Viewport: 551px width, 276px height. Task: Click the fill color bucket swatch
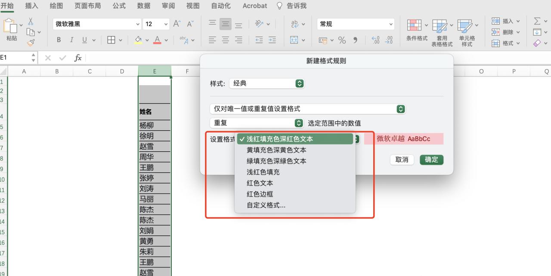(x=138, y=40)
